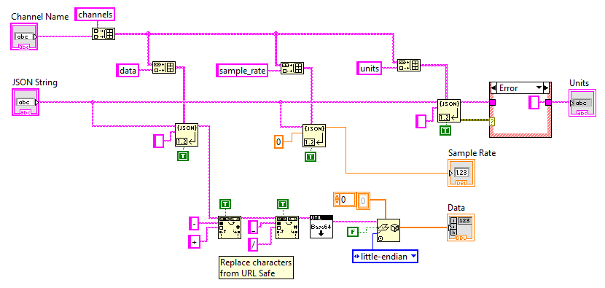This screenshot has height=288, width=605.
Task: Click the Build Array node beside the data constant
Action: click(x=164, y=67)
